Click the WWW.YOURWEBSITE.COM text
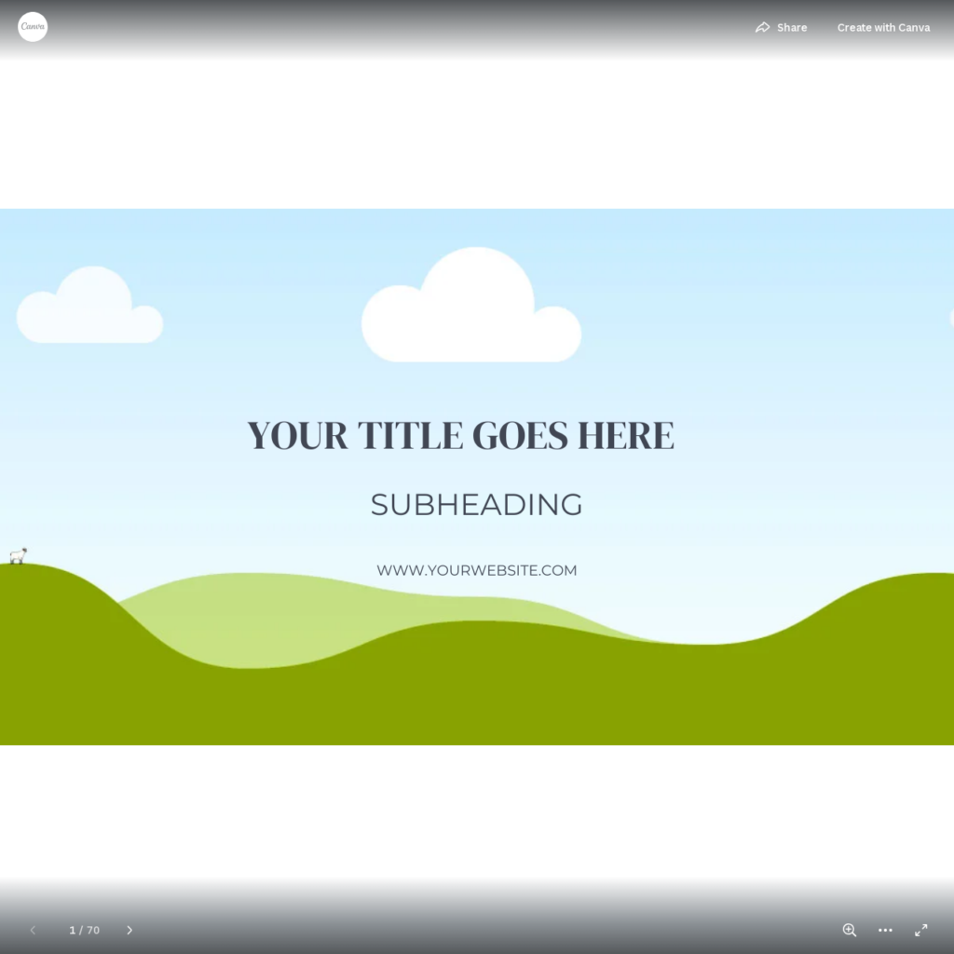 pos(476,570)
